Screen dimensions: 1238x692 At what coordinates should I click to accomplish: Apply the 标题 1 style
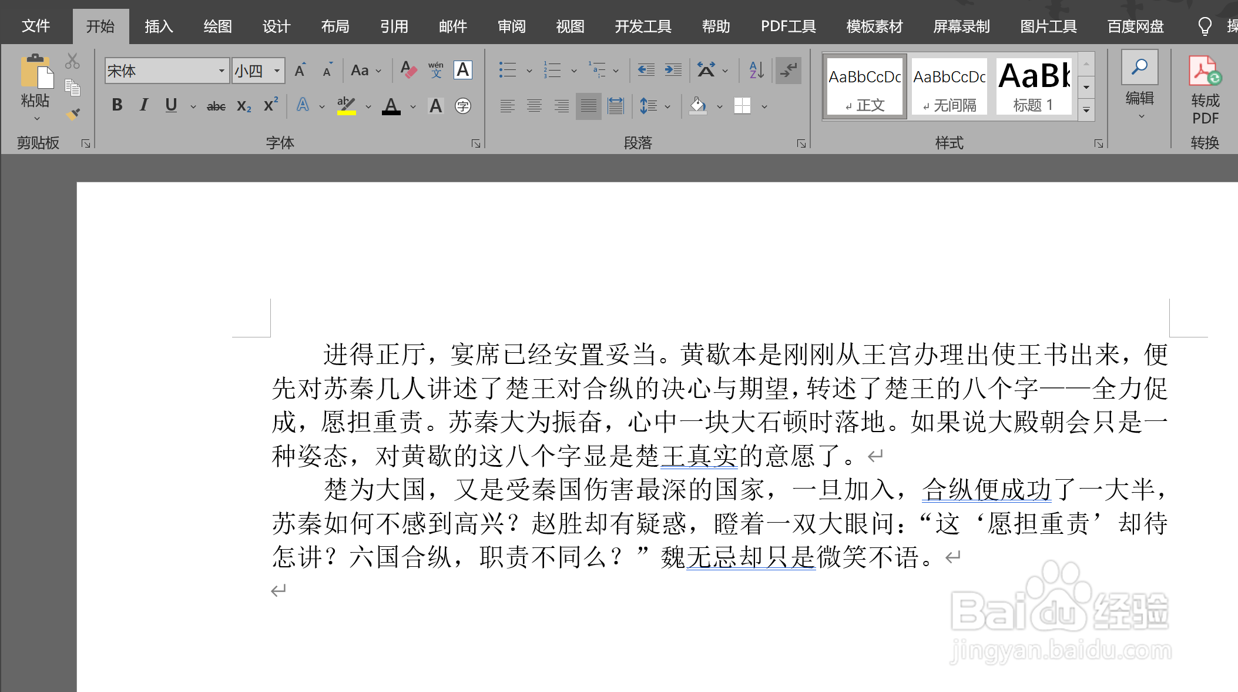[1034, 87]
